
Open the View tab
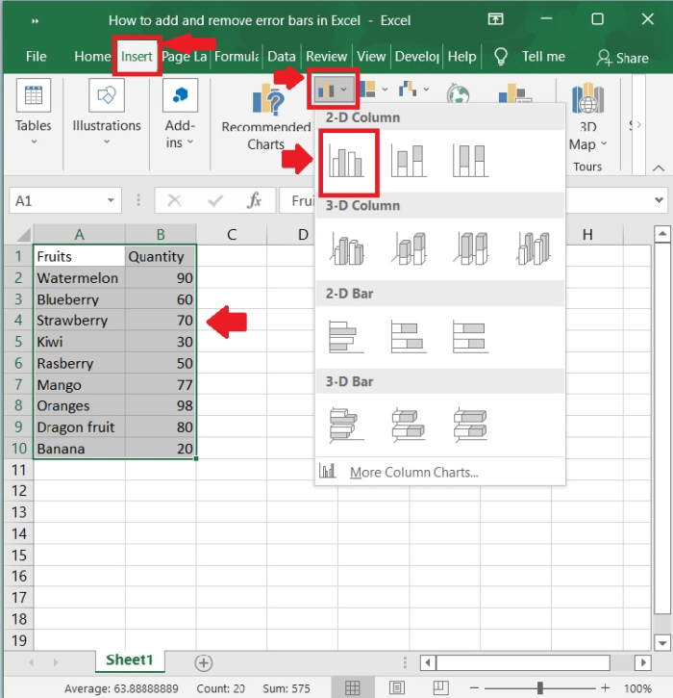pos(371,57)
